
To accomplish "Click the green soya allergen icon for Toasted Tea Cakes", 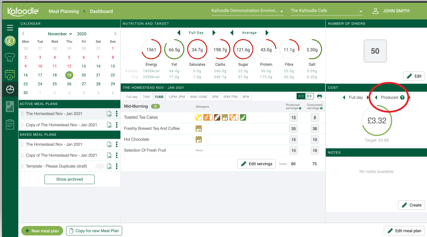I will point(243,118).
